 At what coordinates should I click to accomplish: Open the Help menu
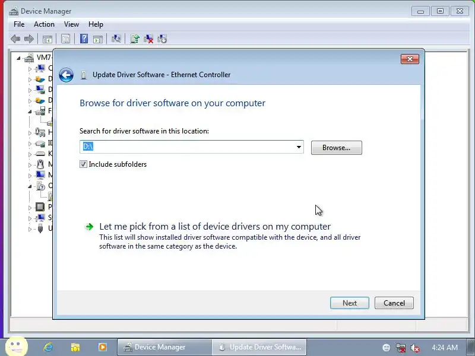[96, 24]
